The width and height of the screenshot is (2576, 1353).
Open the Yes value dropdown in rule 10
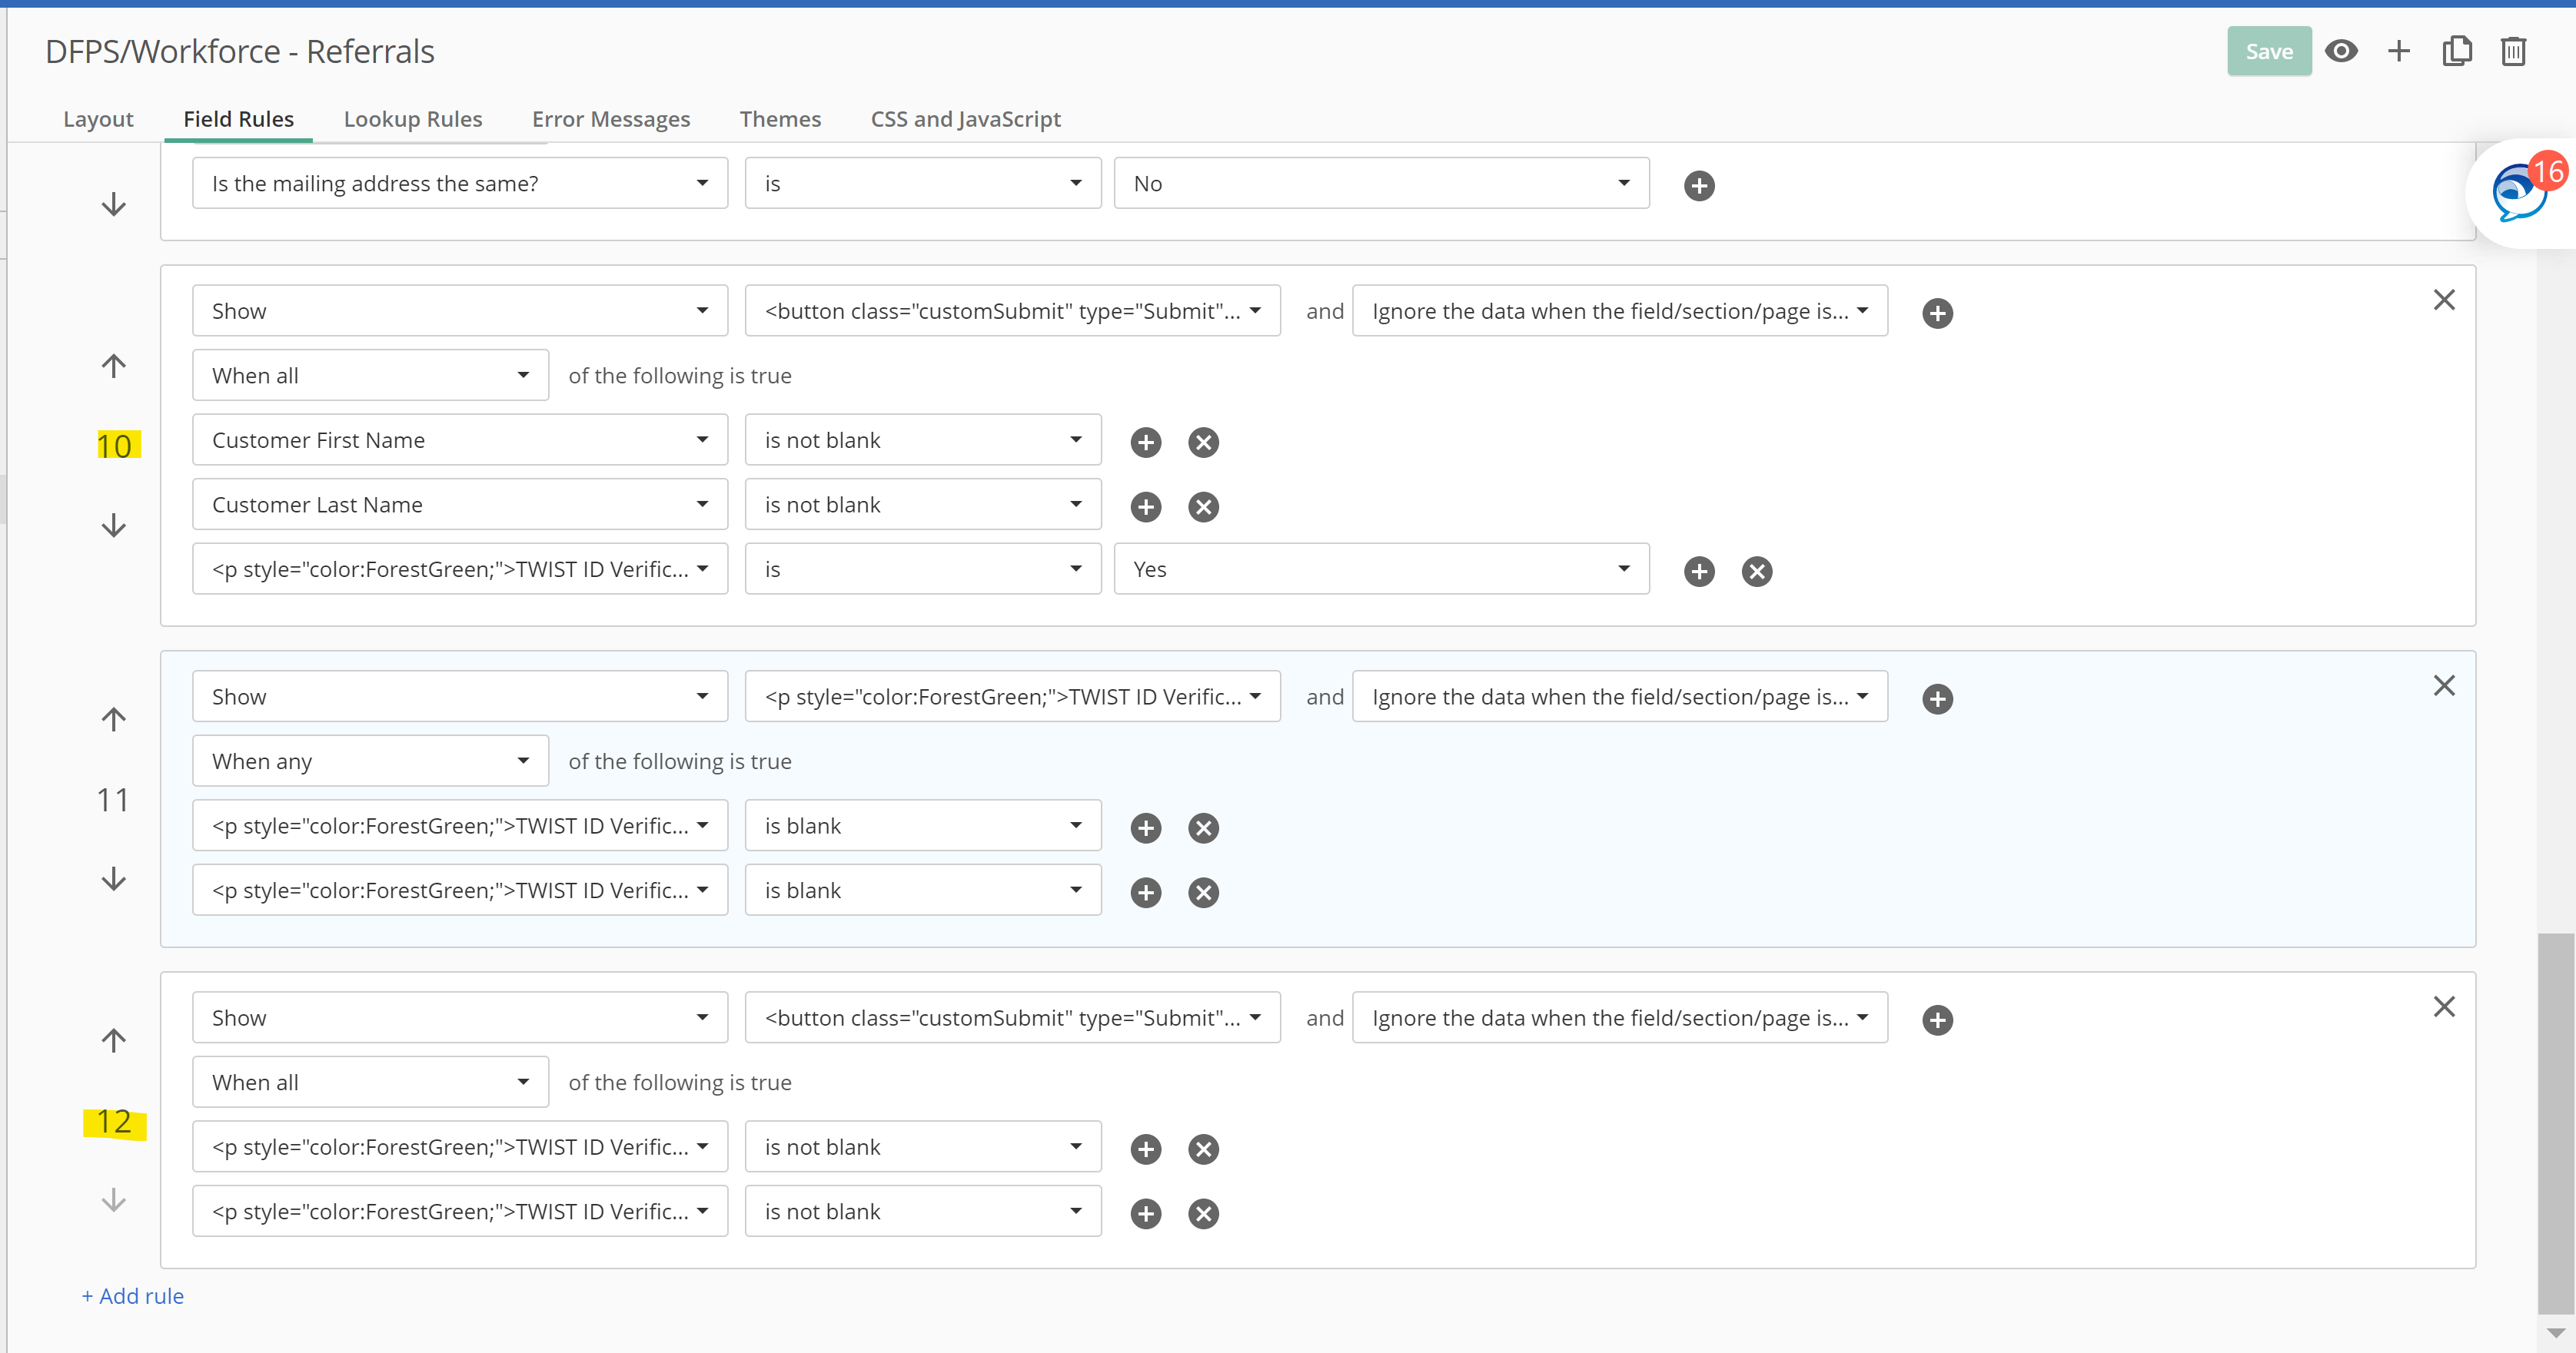1381,569
